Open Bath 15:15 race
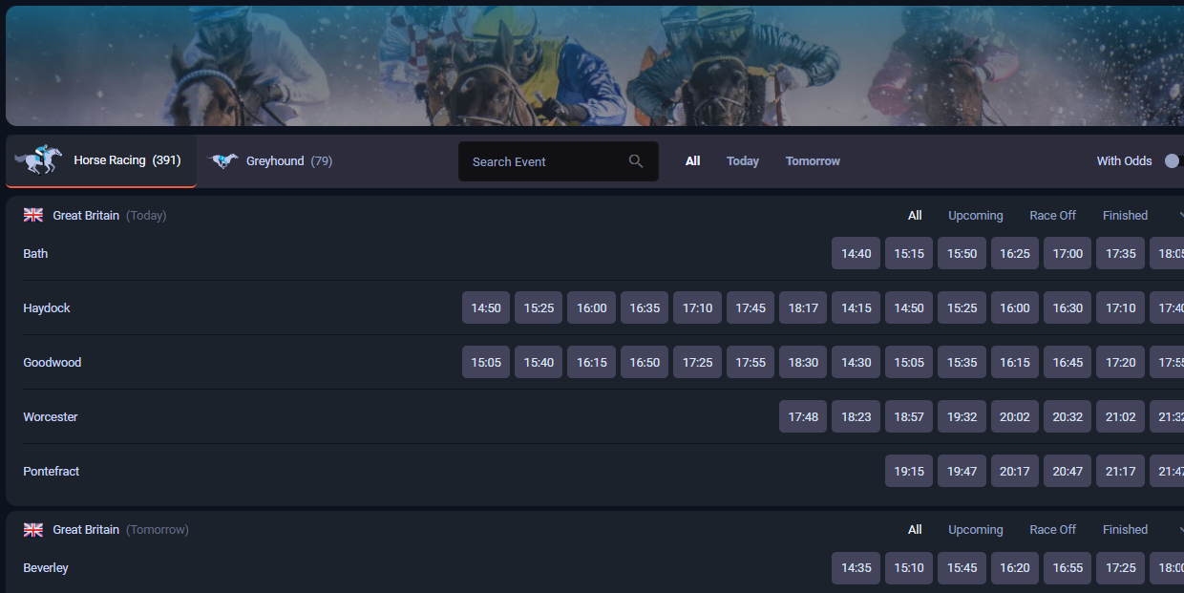Viewport: 1184px width, 593px height. [x=909, y=253]
